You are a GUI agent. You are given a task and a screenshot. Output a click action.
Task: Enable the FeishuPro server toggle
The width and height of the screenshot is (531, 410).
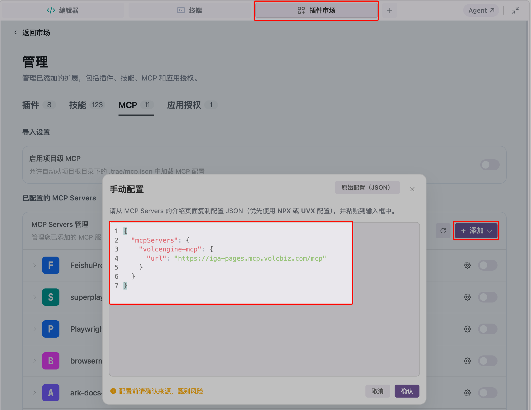pos(488,265)
